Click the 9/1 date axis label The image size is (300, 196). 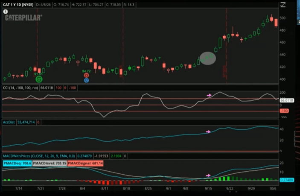[x=169, y=188]
